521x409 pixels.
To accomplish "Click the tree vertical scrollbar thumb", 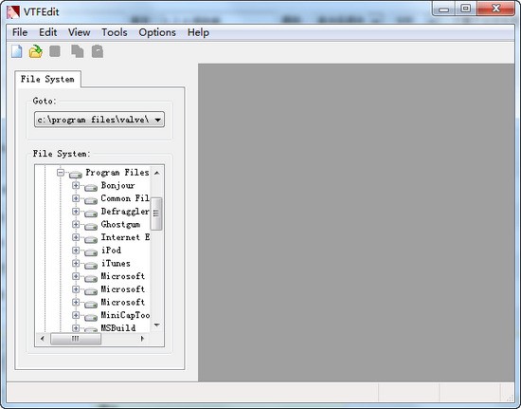I will 156,214.
